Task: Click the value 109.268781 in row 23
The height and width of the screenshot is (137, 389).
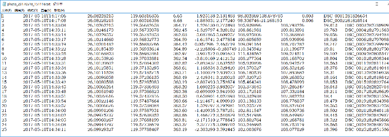Action: point(292,121)
